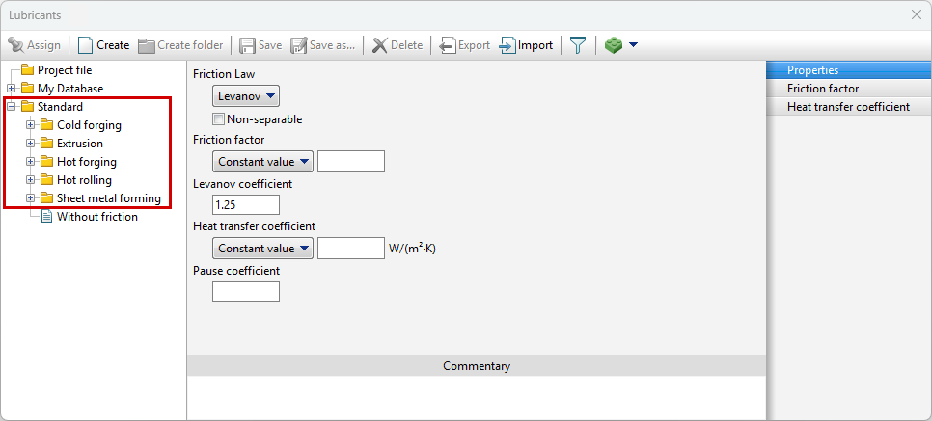Screen dimensions: 932x421
Task: Click the Save toolbar icon
Action: 248,45
